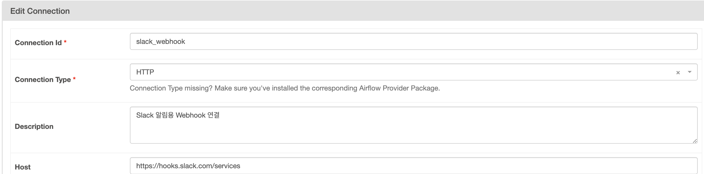Place cursor in the slack_webhook text

160,41
